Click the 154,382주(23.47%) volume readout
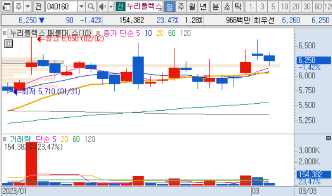332x196 pixels. coord(34,147)
